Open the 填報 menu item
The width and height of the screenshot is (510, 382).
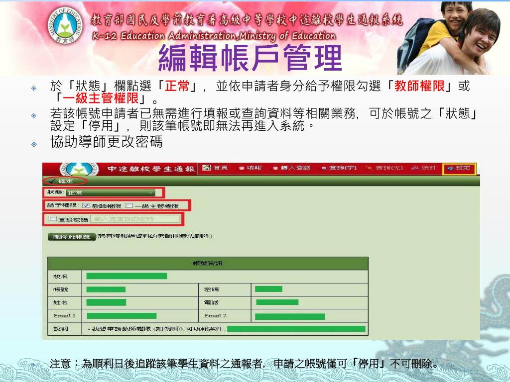(x=251, y=168)
